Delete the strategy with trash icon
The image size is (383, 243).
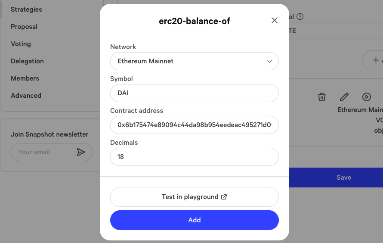[x=322, y=97]
